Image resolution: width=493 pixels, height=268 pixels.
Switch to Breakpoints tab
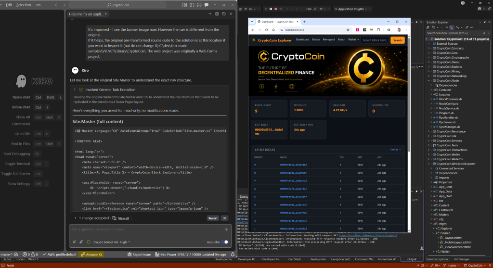318,259
